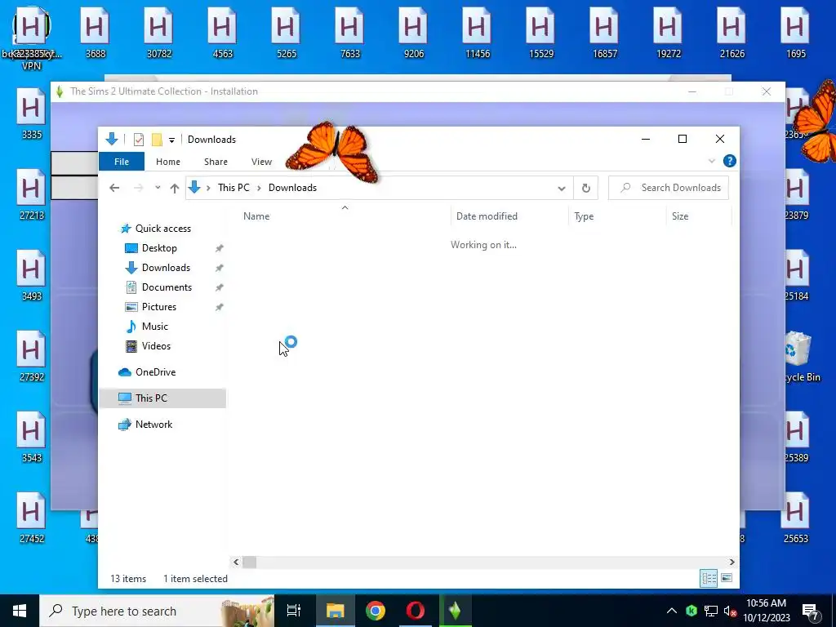Open the Share ribbon tab
This screenshot has width=836, height=627.
216,162
